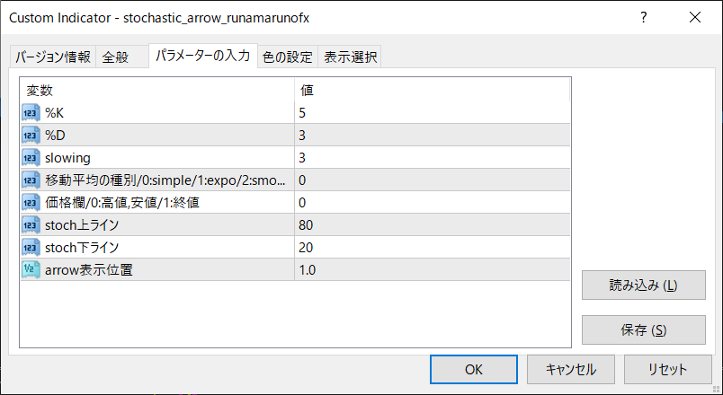Open the 全般 tab
Viewport: 723px width, 395px height.
[115, 57]
